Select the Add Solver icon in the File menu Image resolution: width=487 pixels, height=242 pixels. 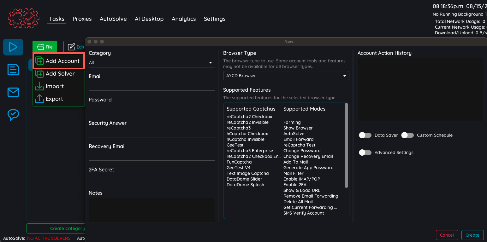[x=40, y=73]
